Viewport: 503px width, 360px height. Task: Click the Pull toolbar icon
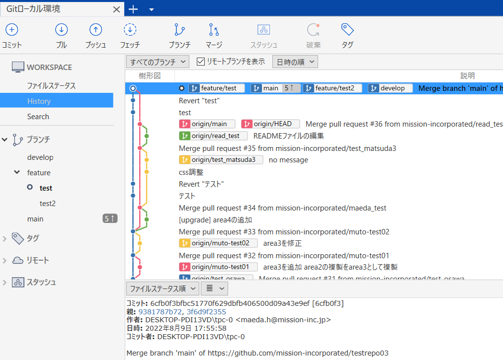[61, 30]
